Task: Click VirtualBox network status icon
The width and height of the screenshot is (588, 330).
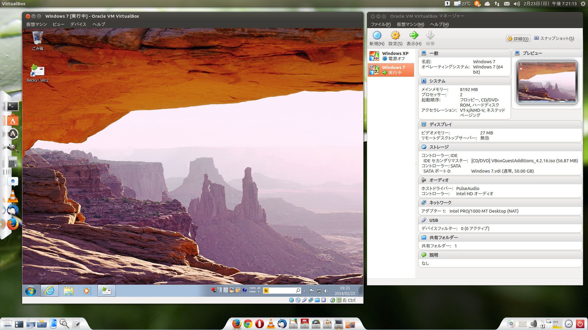Action: coord(311,300)
